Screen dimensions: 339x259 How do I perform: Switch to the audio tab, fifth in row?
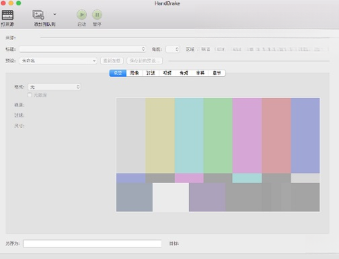click(x=184, y=73)
